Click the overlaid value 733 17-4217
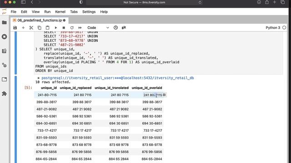This screenshot has height=163, width=291. [153, 130]
